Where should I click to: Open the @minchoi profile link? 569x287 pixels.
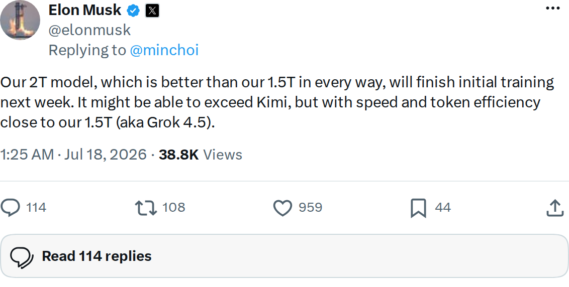coord(164,50)
